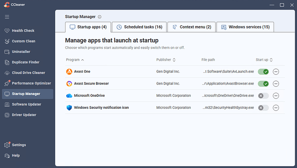Screen dimensions: 297x168
Task: Click the Windows Security shield icon
Action: [69, 108]
